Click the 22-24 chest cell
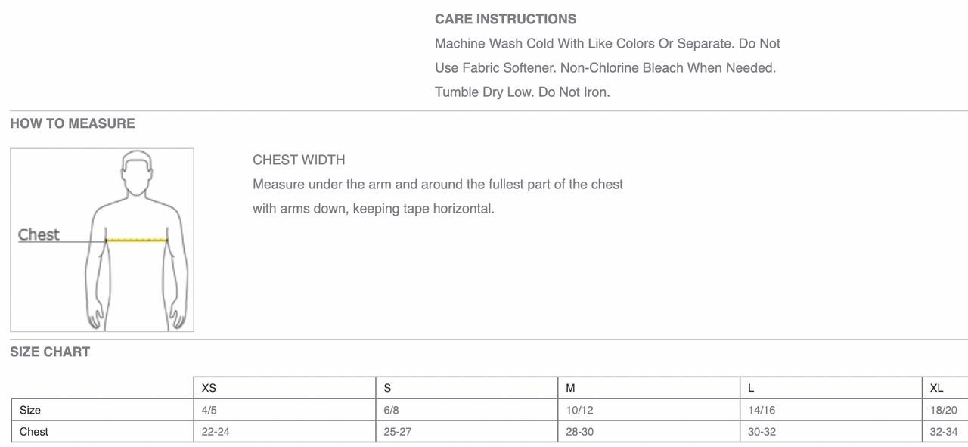 click(x=285, y=432)
